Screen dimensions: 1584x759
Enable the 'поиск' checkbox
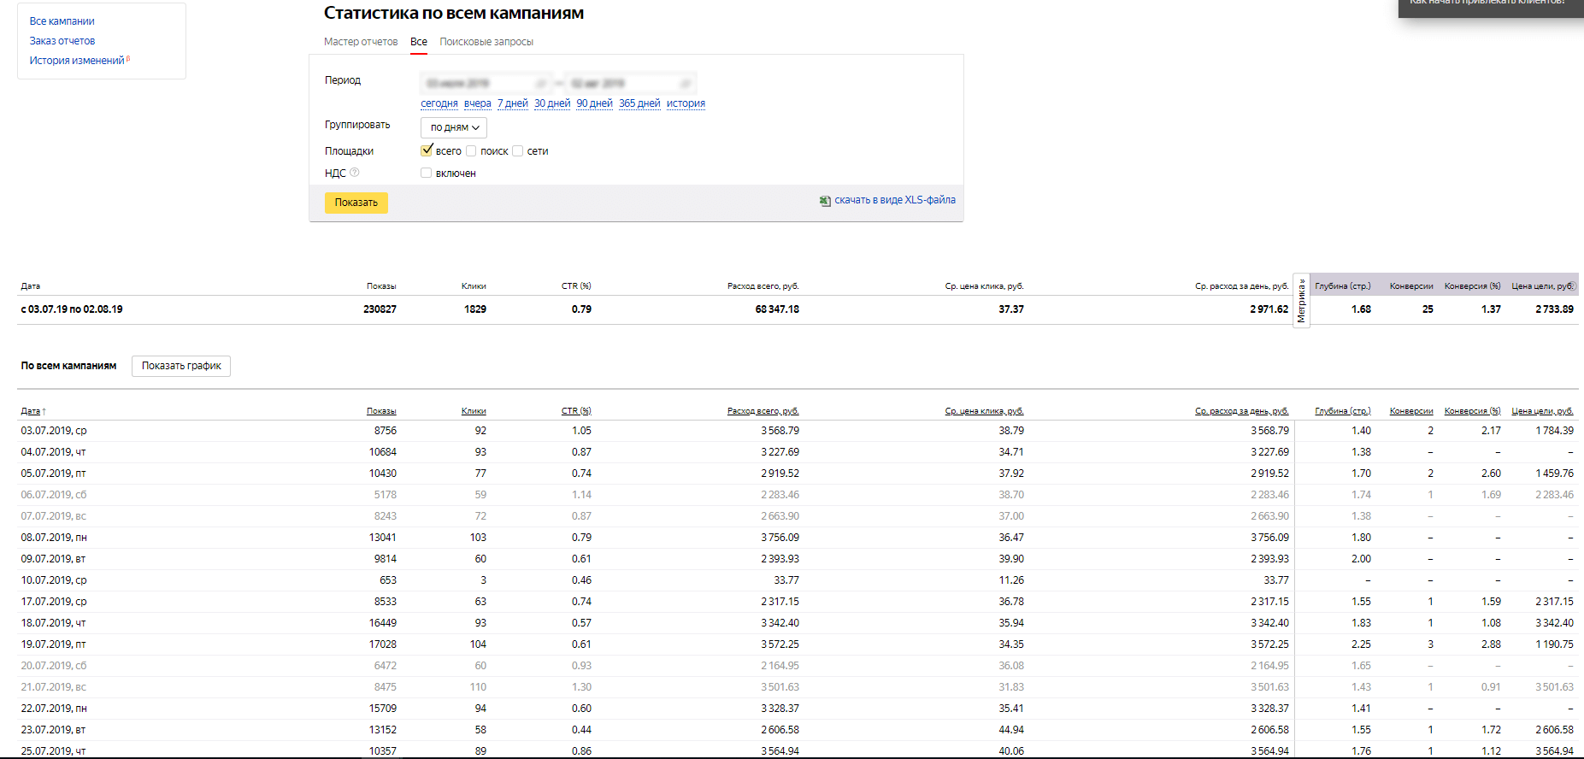pos(471,151)
